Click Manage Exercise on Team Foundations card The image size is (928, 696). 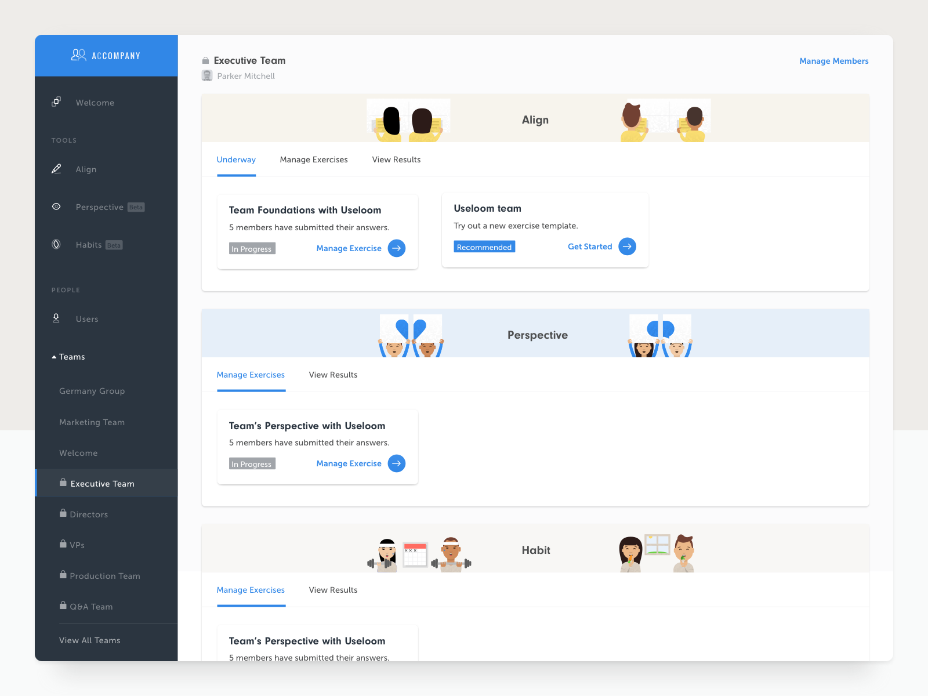[x=349, y=248]
